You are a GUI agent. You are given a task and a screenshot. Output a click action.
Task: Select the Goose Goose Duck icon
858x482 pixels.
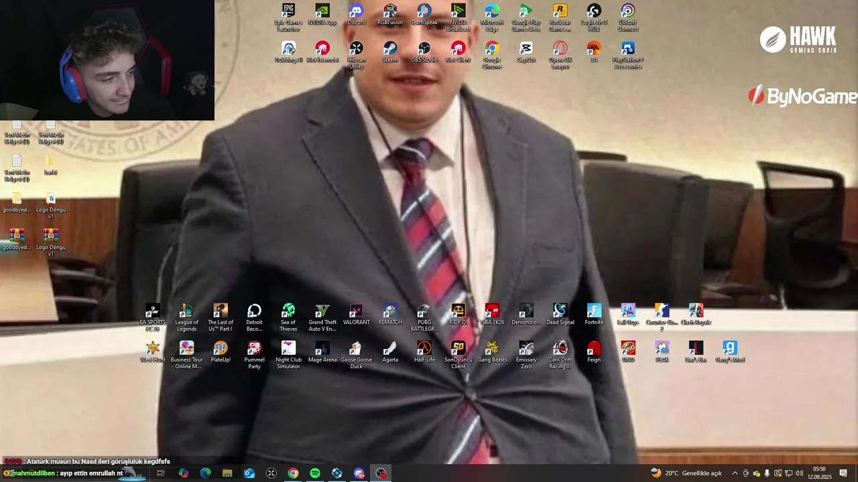357,355
